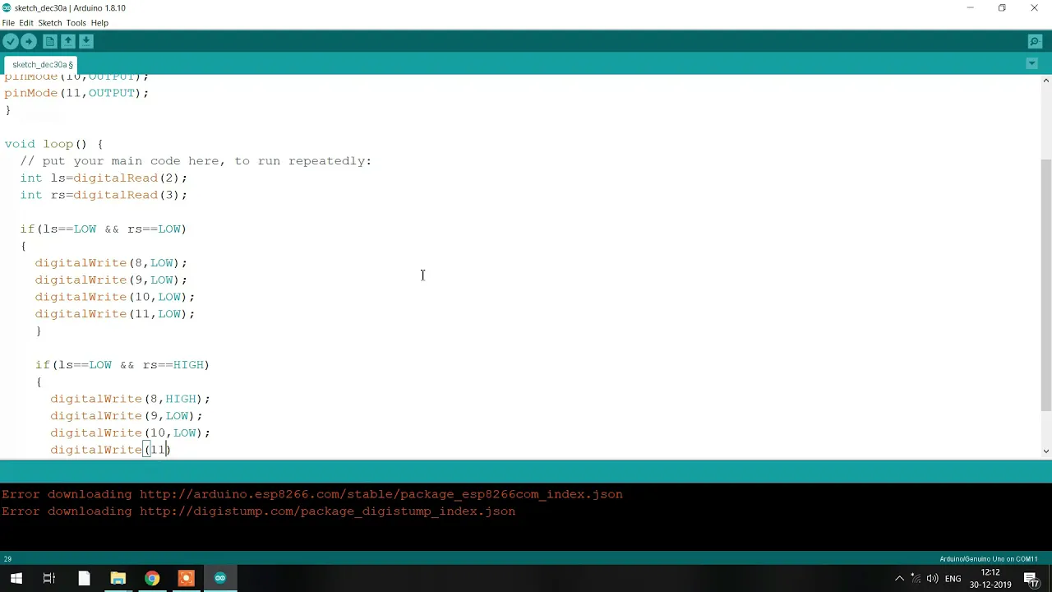The width and height of the screenshot is (1052, 592).
Task: Open File Explorer from the taskbar
Action: pos(118,578)
